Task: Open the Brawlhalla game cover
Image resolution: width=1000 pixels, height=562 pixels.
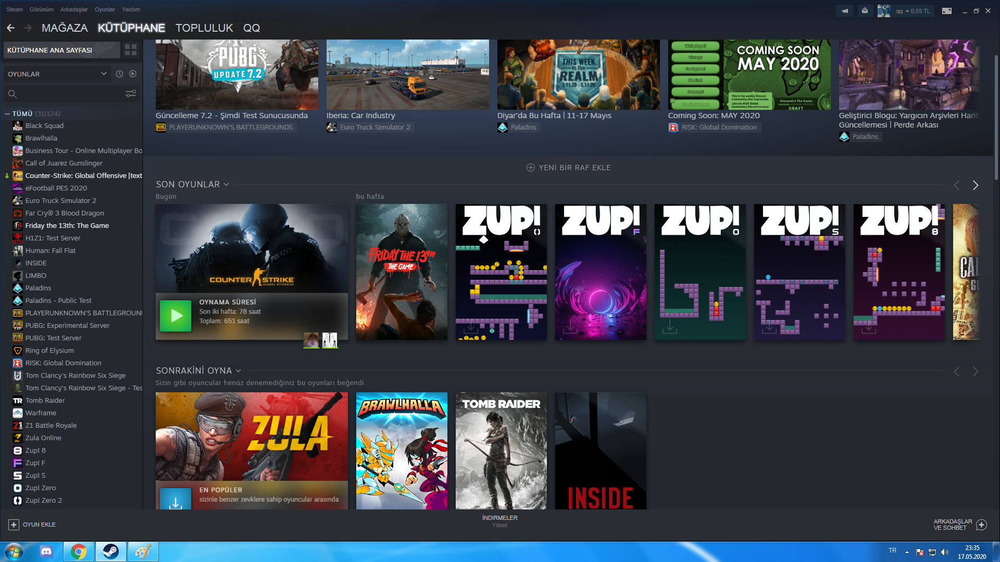Action: click(x=402, y=451)
